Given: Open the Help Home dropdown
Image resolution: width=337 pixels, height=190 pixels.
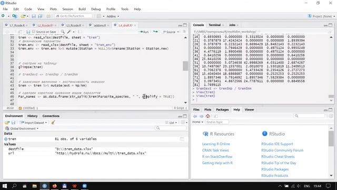Looking at the screenshot, I should tap(198, 122).
